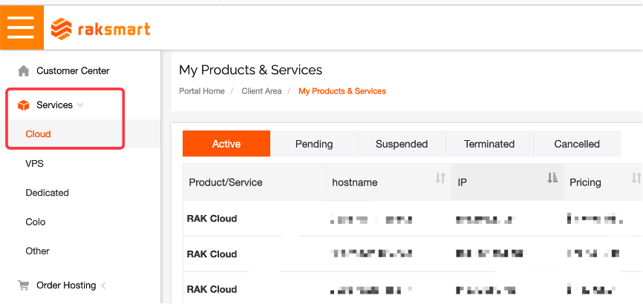This screenshot has width=643, height=304.
Task: Sort by Pricing column arrows
Action: 636,178
